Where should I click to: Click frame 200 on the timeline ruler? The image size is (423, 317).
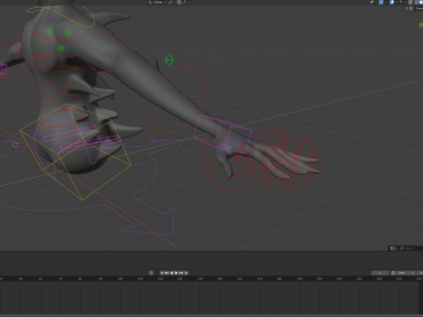click(x=319, y=278)
